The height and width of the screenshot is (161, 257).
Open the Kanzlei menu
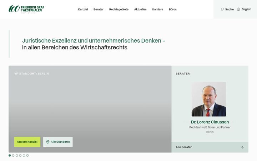pos(83,9)
